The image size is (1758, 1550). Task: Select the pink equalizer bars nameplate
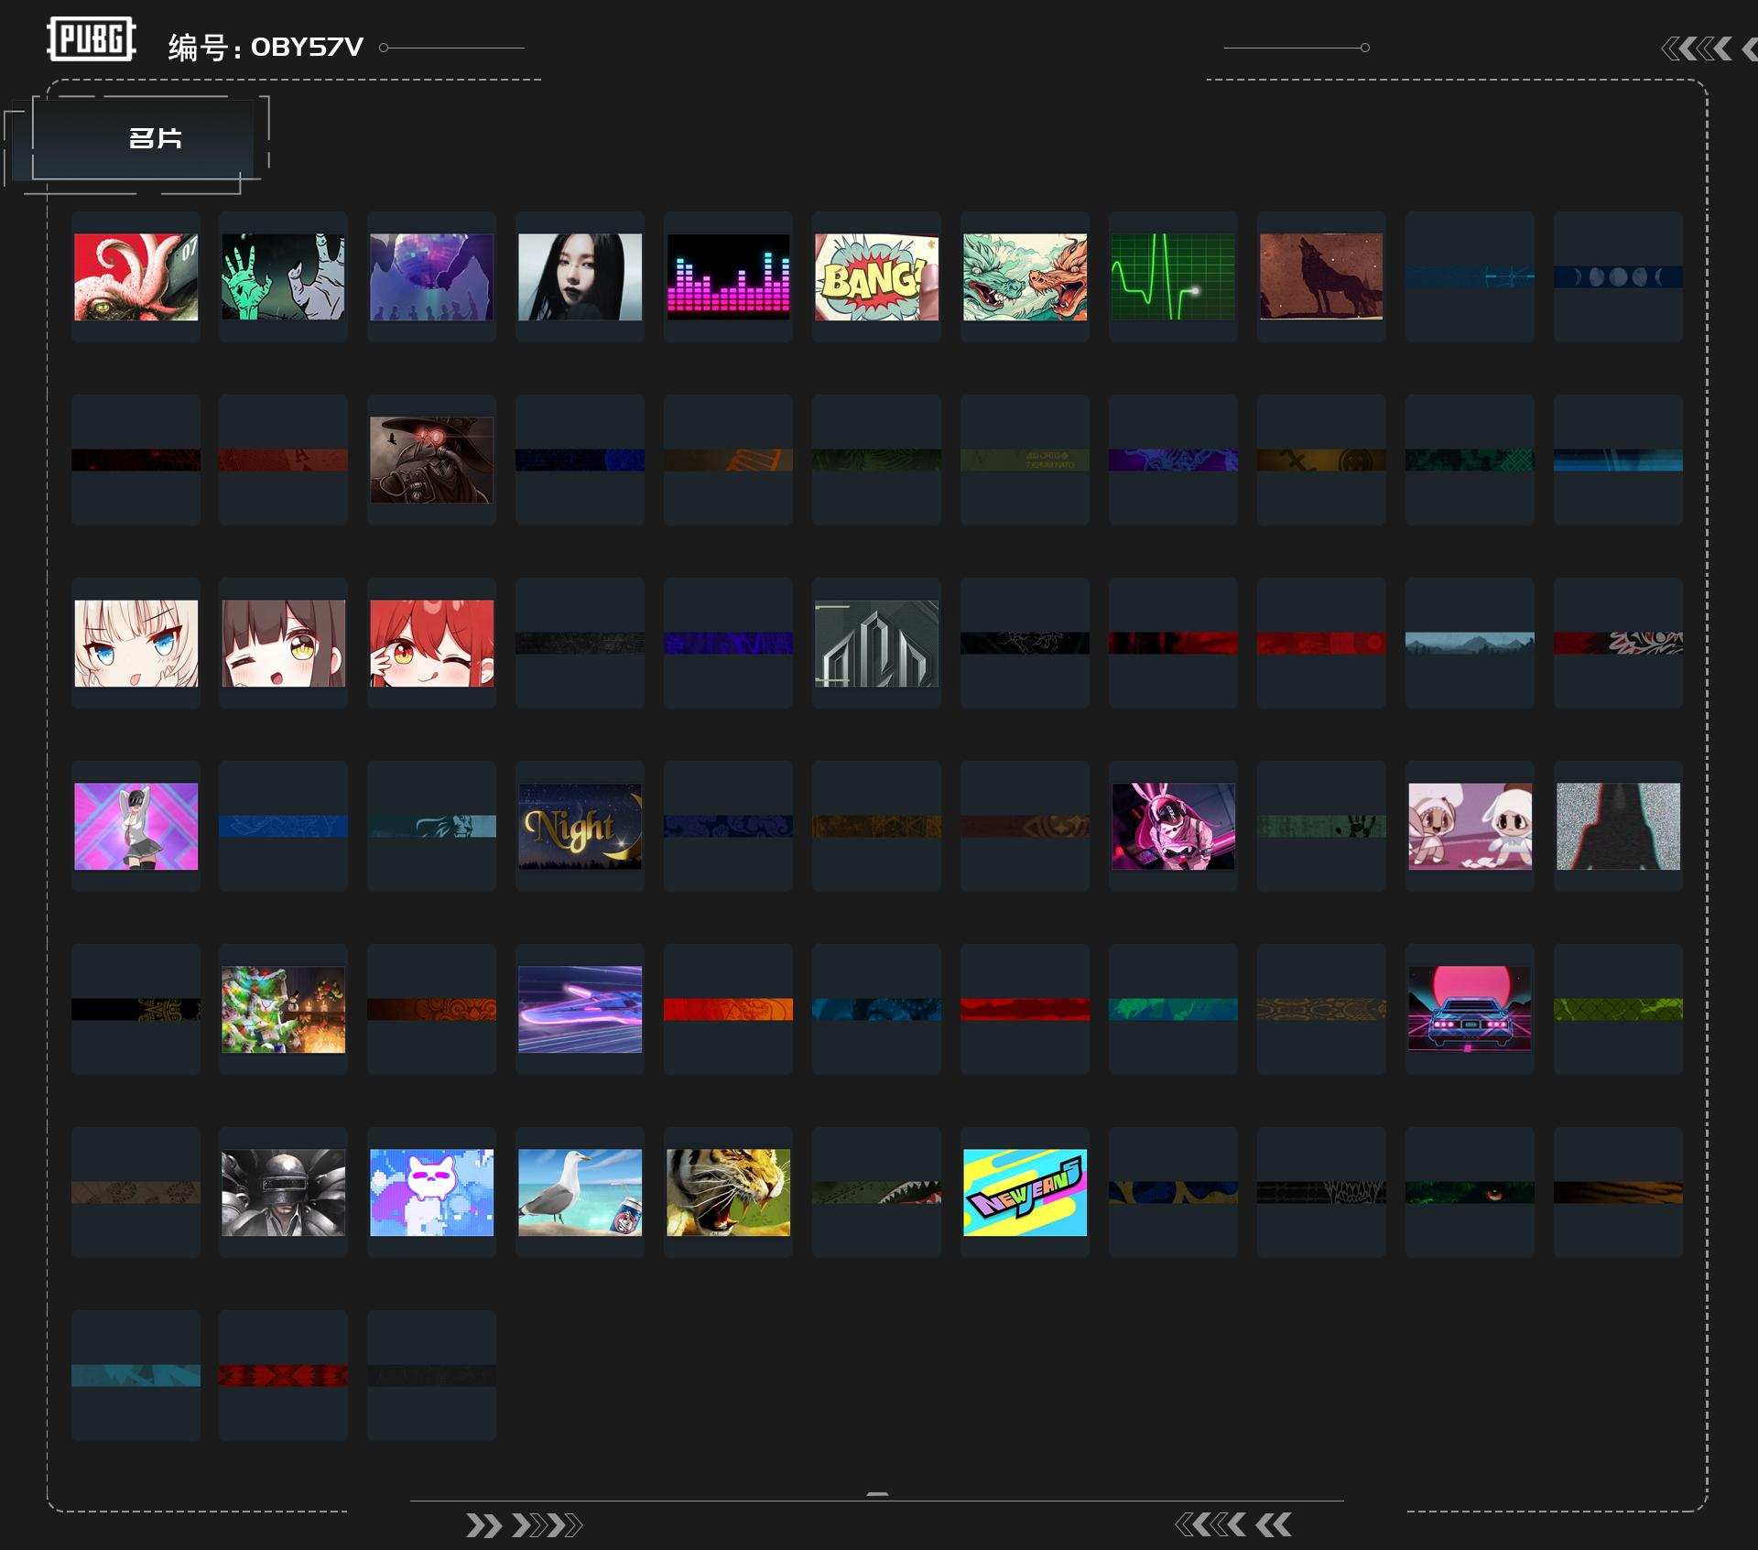(x=728, y=276)
